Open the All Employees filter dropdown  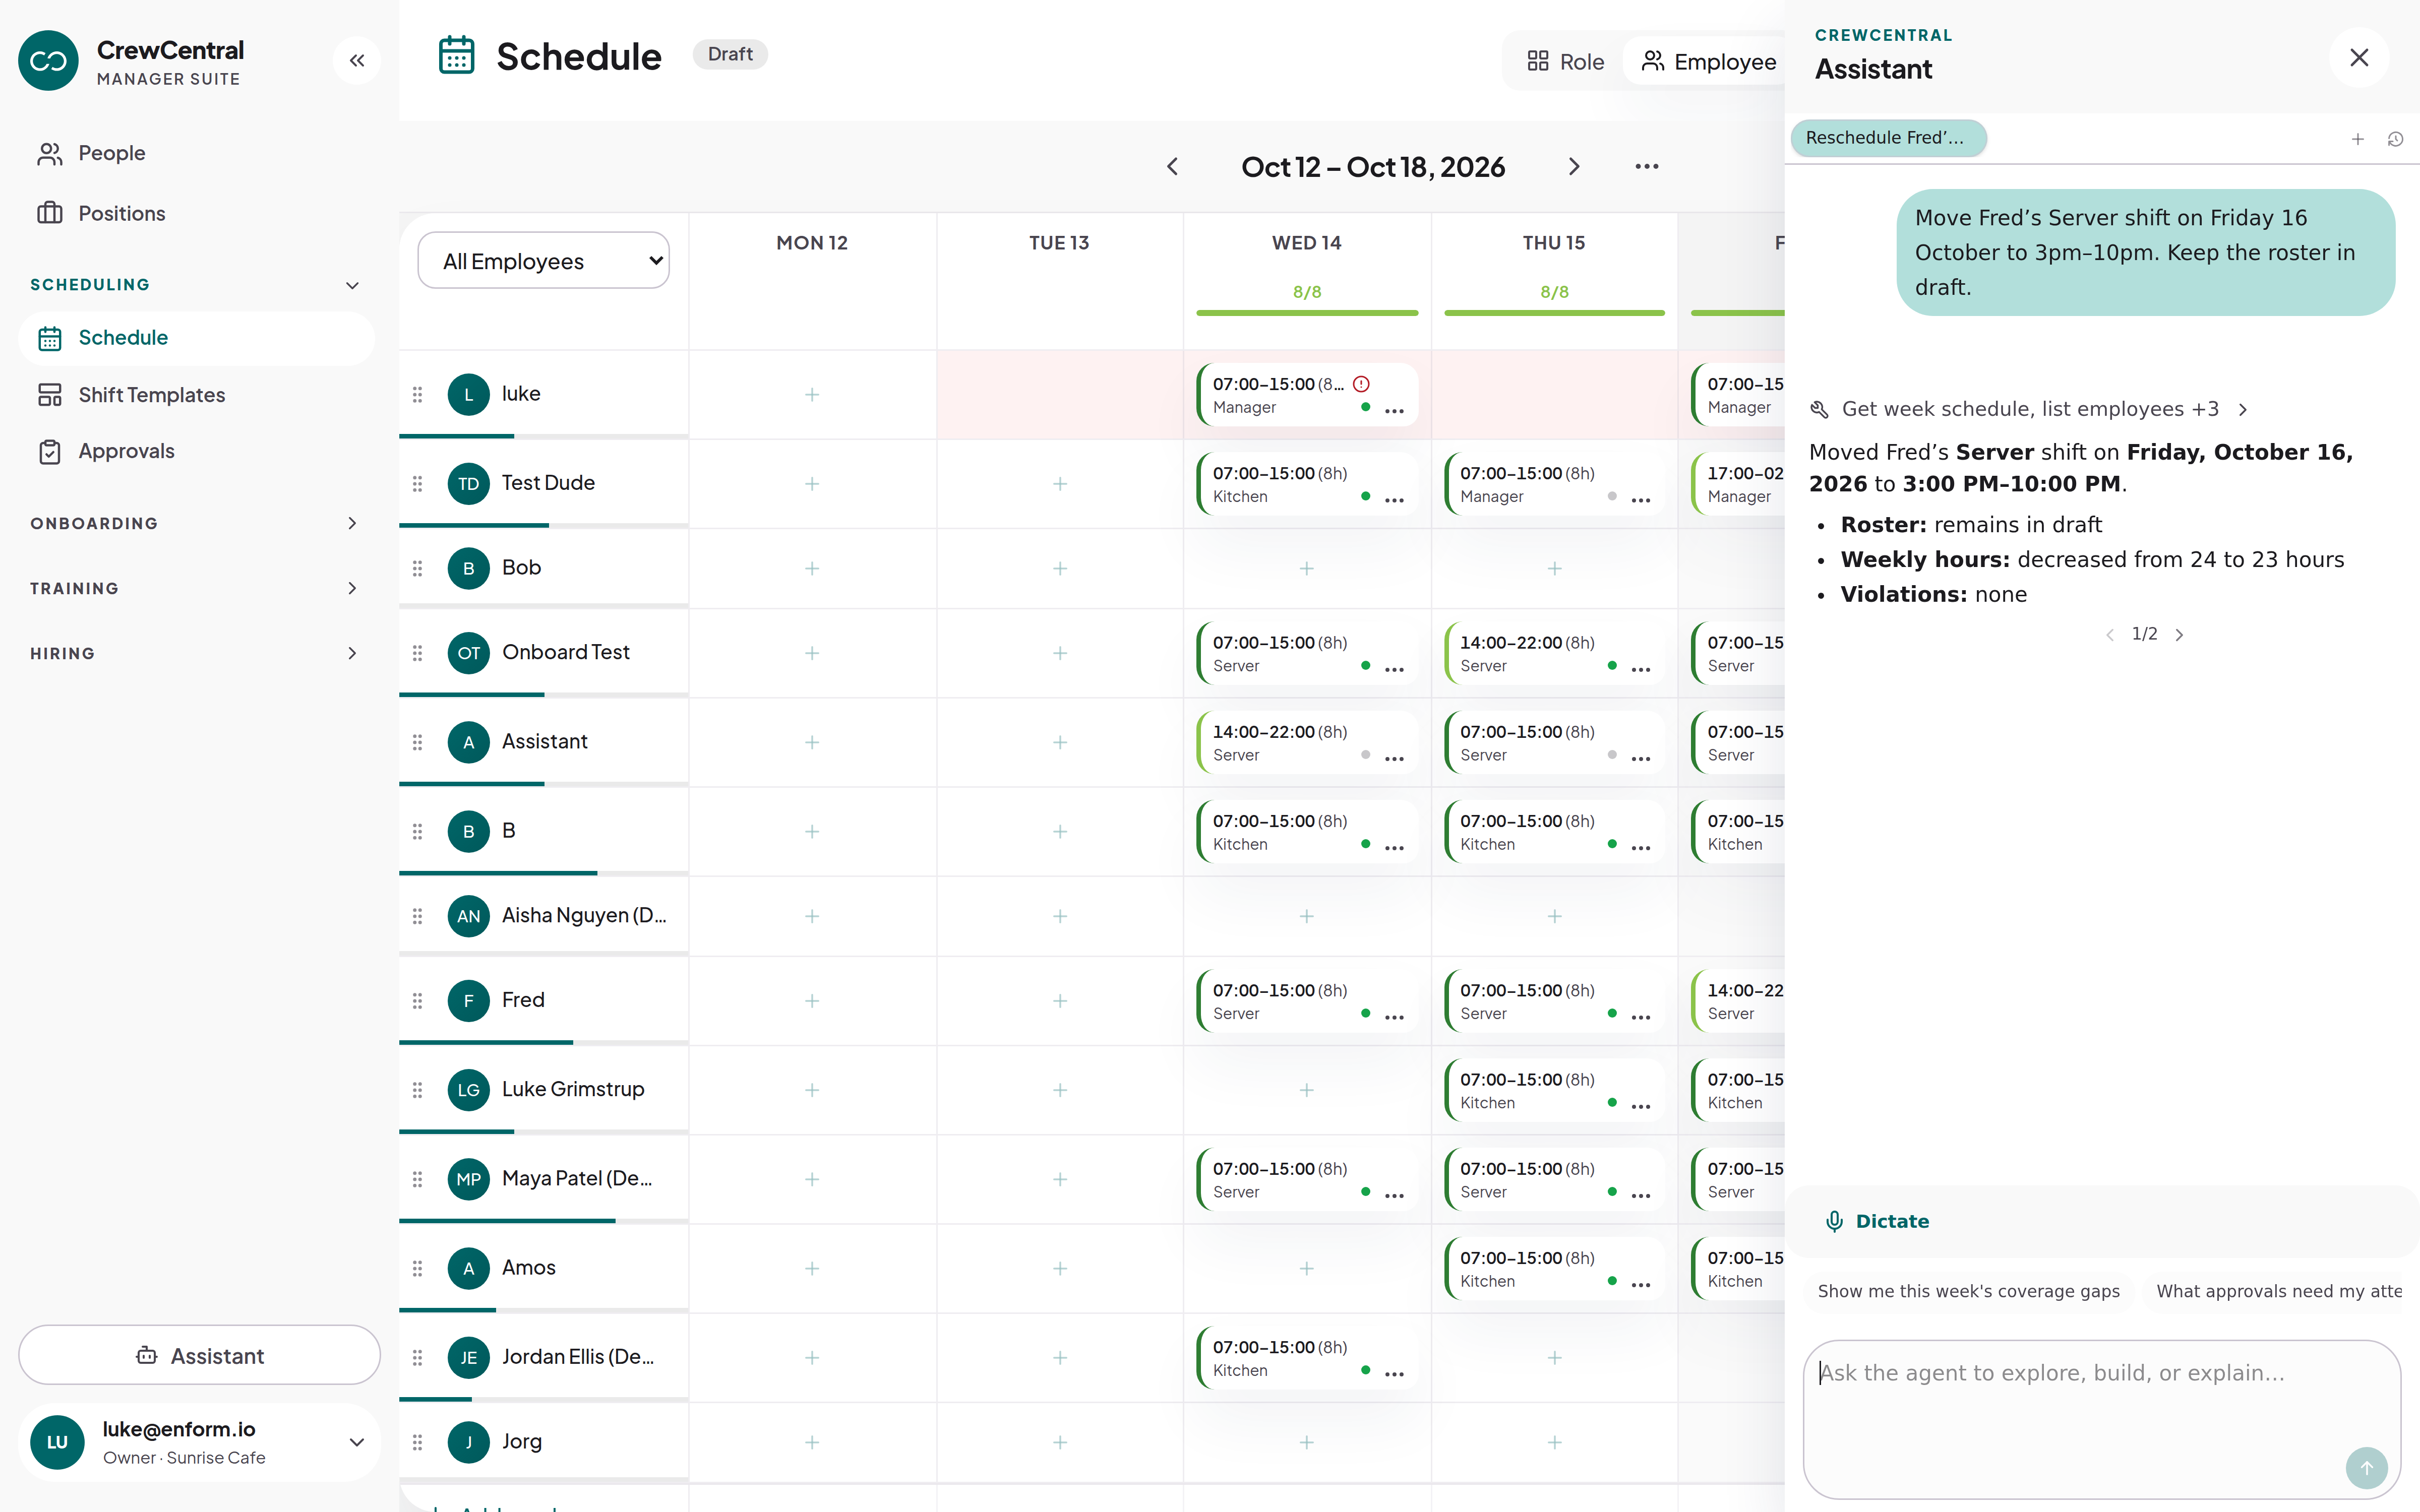pos(543,261)
